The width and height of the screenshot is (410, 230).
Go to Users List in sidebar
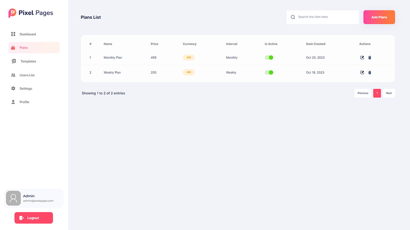click(x=27, y=75)
